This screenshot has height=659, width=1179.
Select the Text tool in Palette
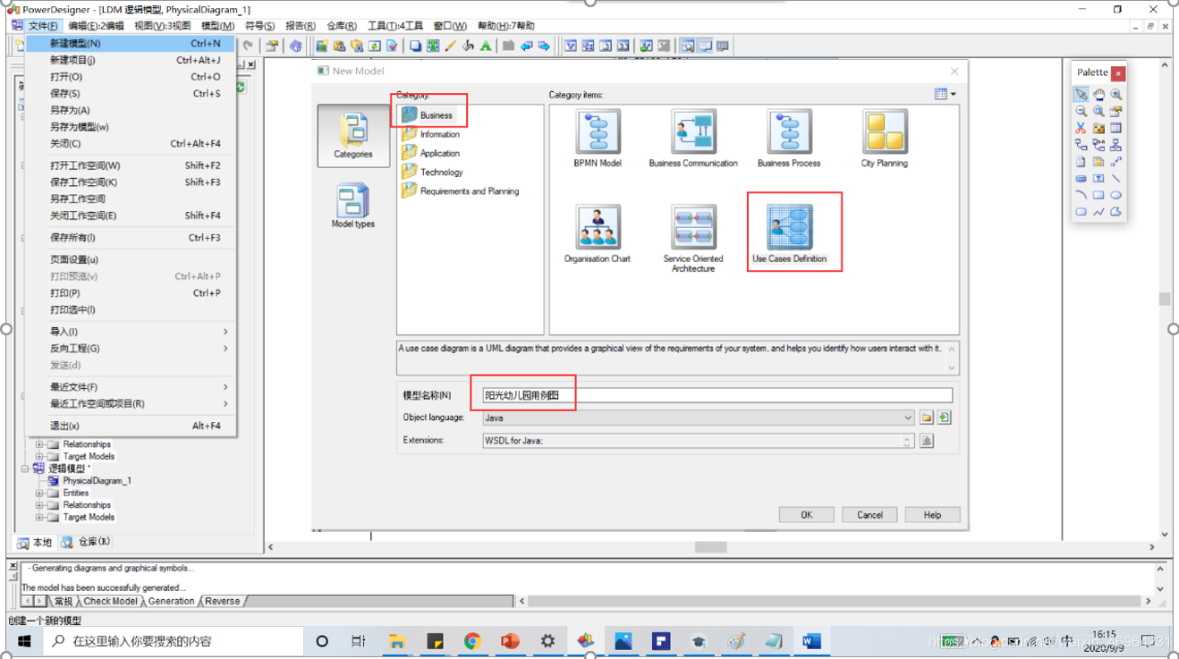click(1098, 179)
